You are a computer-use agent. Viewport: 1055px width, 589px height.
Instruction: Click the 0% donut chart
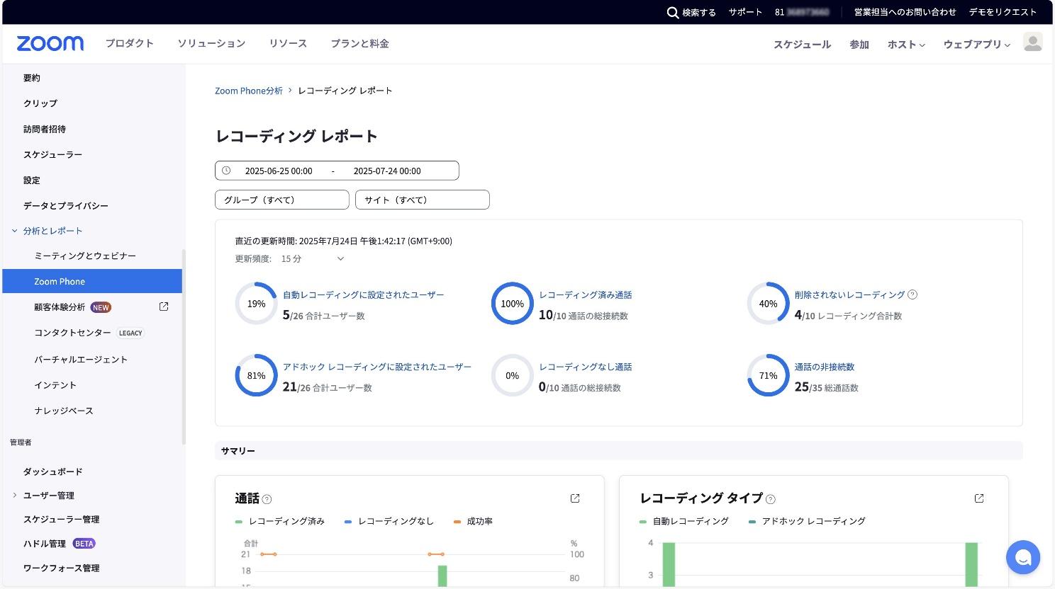click(512, 376)
